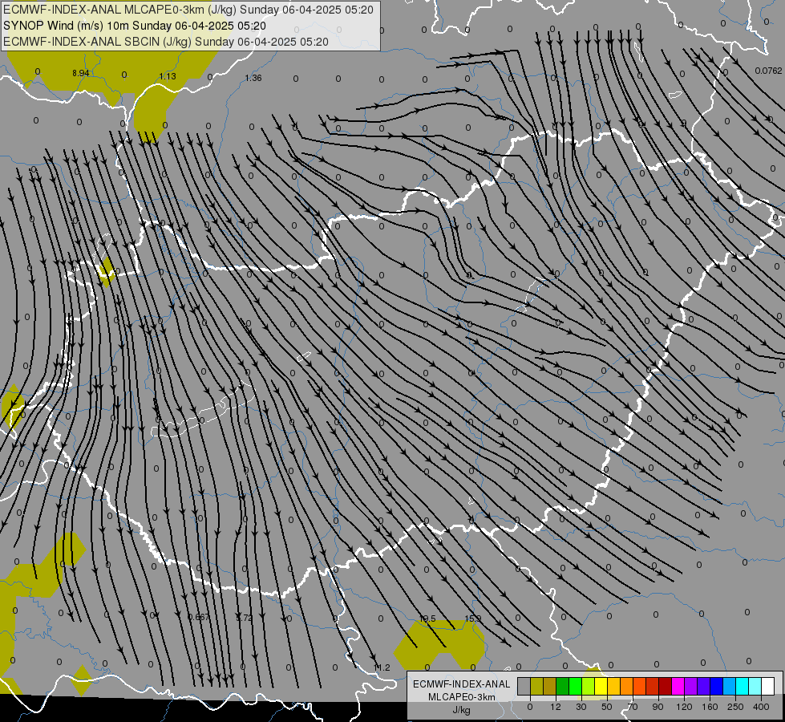
Task: Click the legend tick label 70
Action: click(x=633, y=707)
